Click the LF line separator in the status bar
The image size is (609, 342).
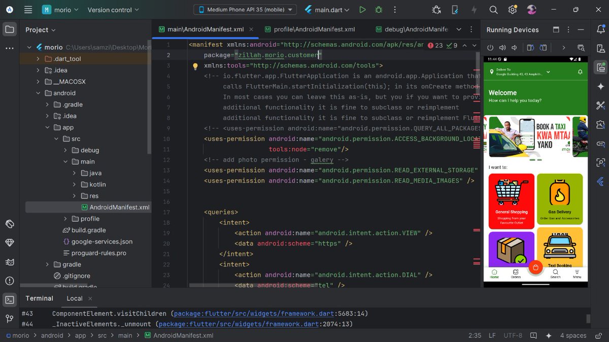(492, 335)
